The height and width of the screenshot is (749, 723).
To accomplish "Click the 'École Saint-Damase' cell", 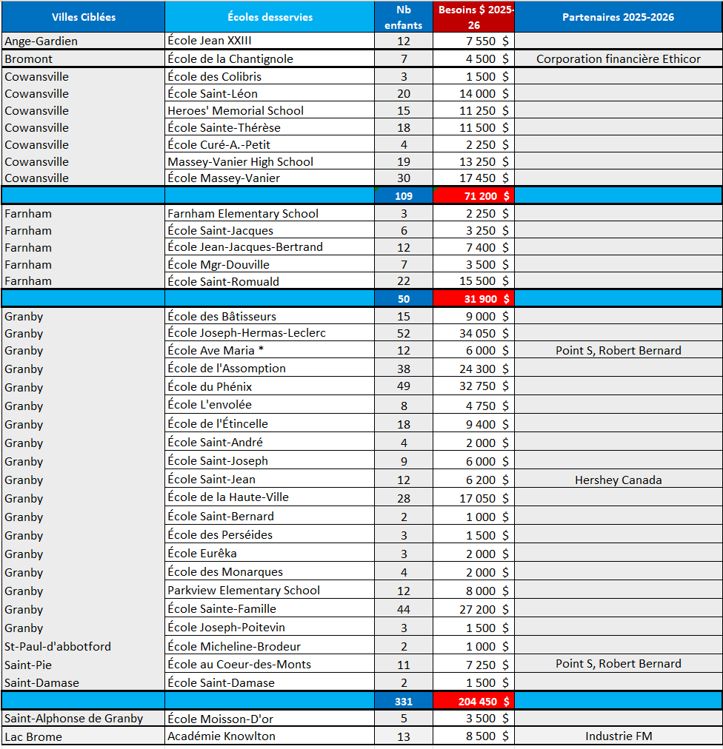I will (270, 682).
